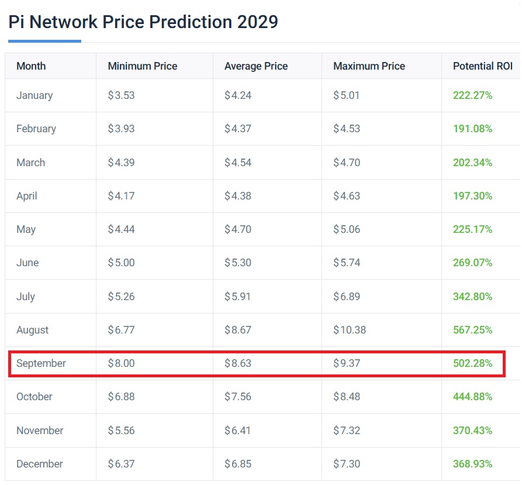522x485 pixels.
Task: Click the Potential ROI column header
Action: click(482, 66)
